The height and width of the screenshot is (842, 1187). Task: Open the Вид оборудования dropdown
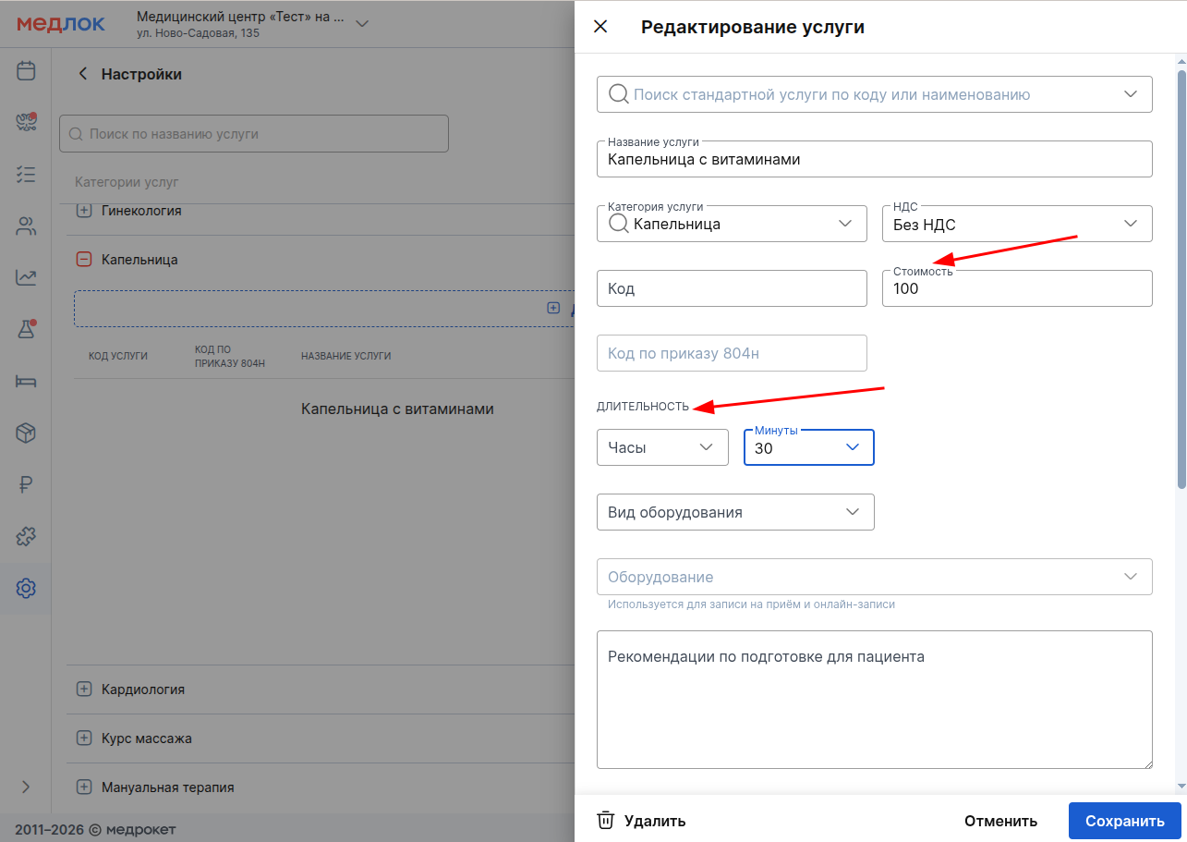tap(735, 512)
